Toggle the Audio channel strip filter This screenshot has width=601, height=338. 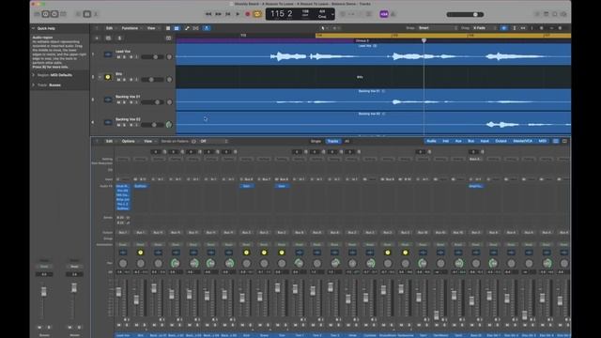[x=432, y=142]
